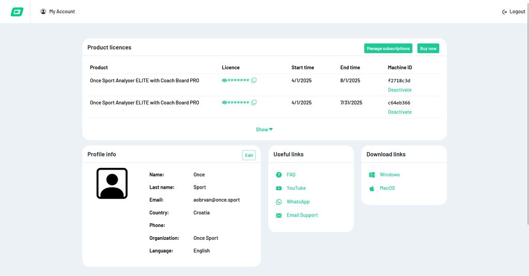The width and height of the screenshot is (529, 276).
Task: Click the WhatsApp icon
Action: (x=278, y=202)
